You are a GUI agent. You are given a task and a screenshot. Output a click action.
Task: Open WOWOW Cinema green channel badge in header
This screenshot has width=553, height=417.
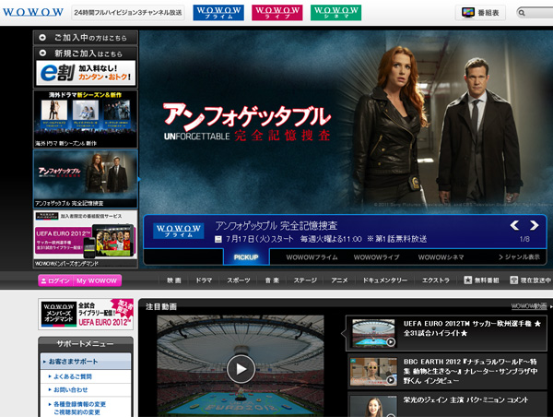(x=335, y=13)
